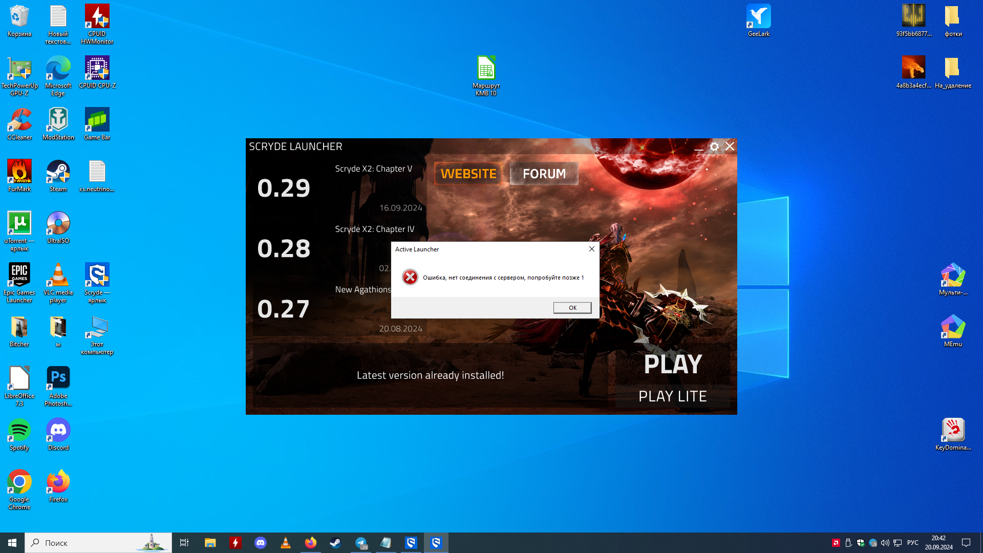Viewport: 983px width, 553px height.
Task: Click the WEBSITE button
Action: (x=468, y=174)
